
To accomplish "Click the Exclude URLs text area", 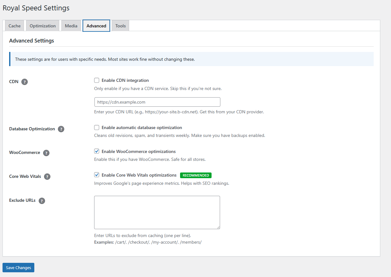I will point(157,212).
